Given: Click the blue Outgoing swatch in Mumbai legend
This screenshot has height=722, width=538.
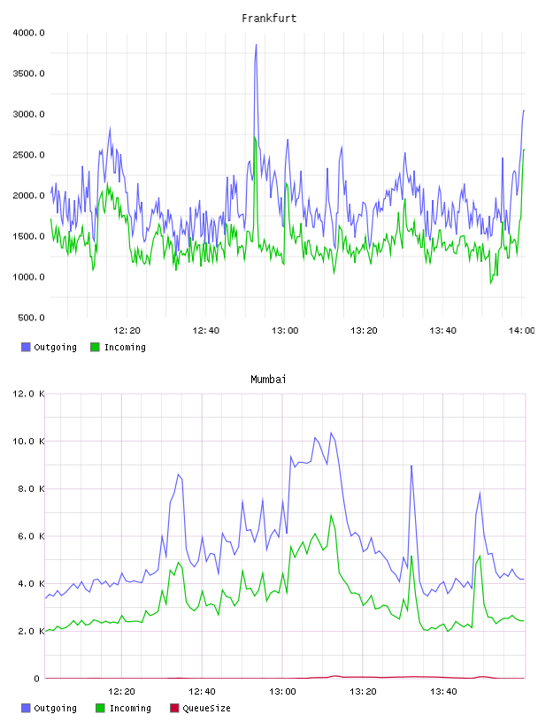Looking at the screenshot, I should pyautogui.click(x=26, y=708).
